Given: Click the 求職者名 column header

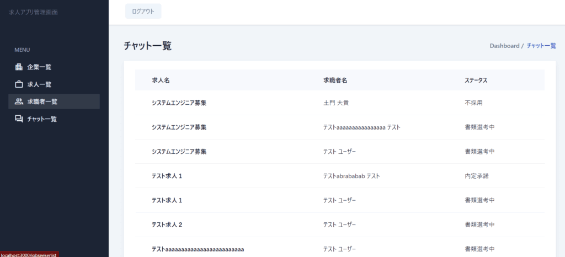Looking at the screenshot, I should tap(335, 81).
